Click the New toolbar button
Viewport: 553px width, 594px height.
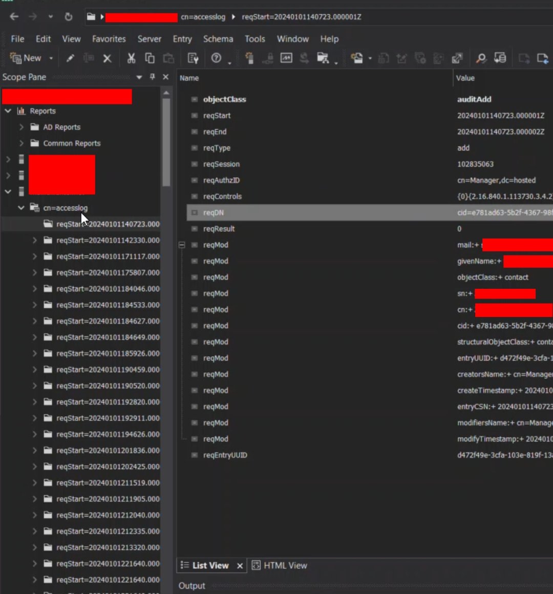coord(26,58)
